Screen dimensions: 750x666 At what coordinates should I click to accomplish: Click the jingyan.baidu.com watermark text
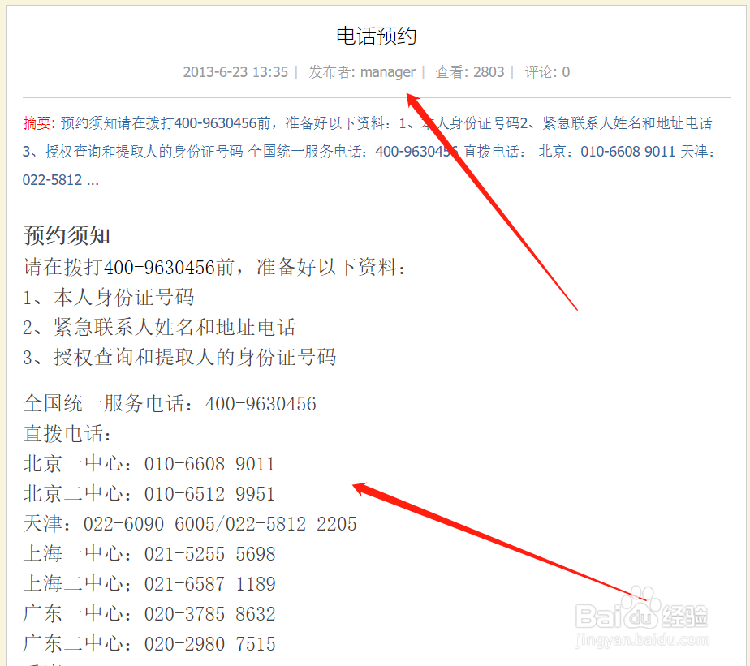coord(642,640)
